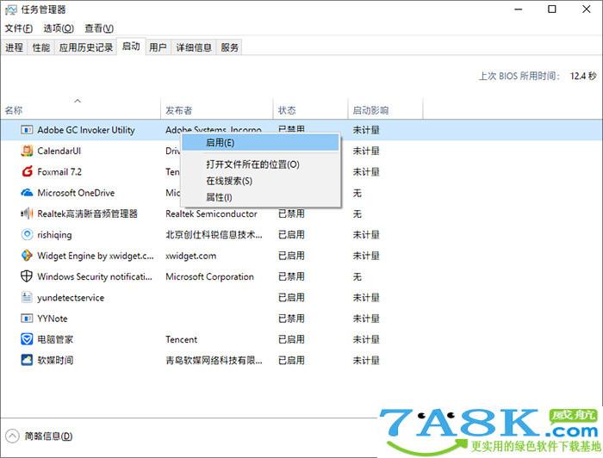Select the CalendarUI row name
Viewport: 603px width, 458px height.
[59, 151]
